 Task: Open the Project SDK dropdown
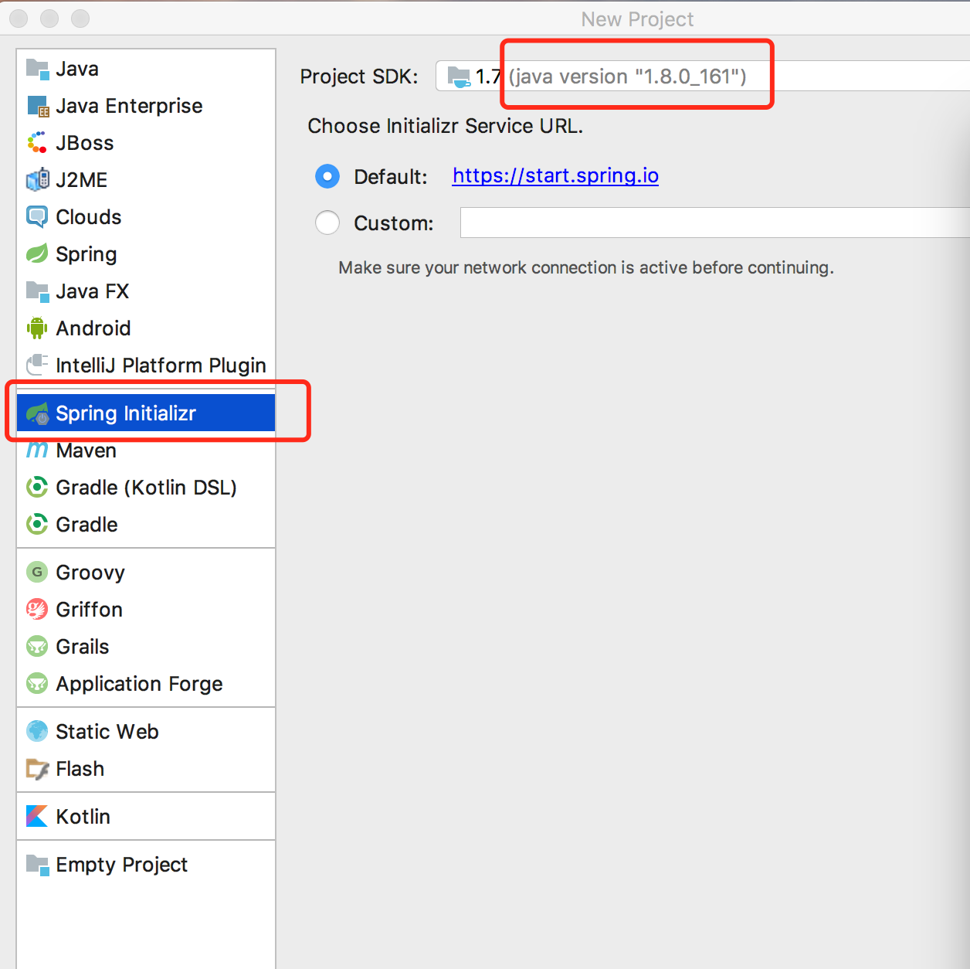703,76
